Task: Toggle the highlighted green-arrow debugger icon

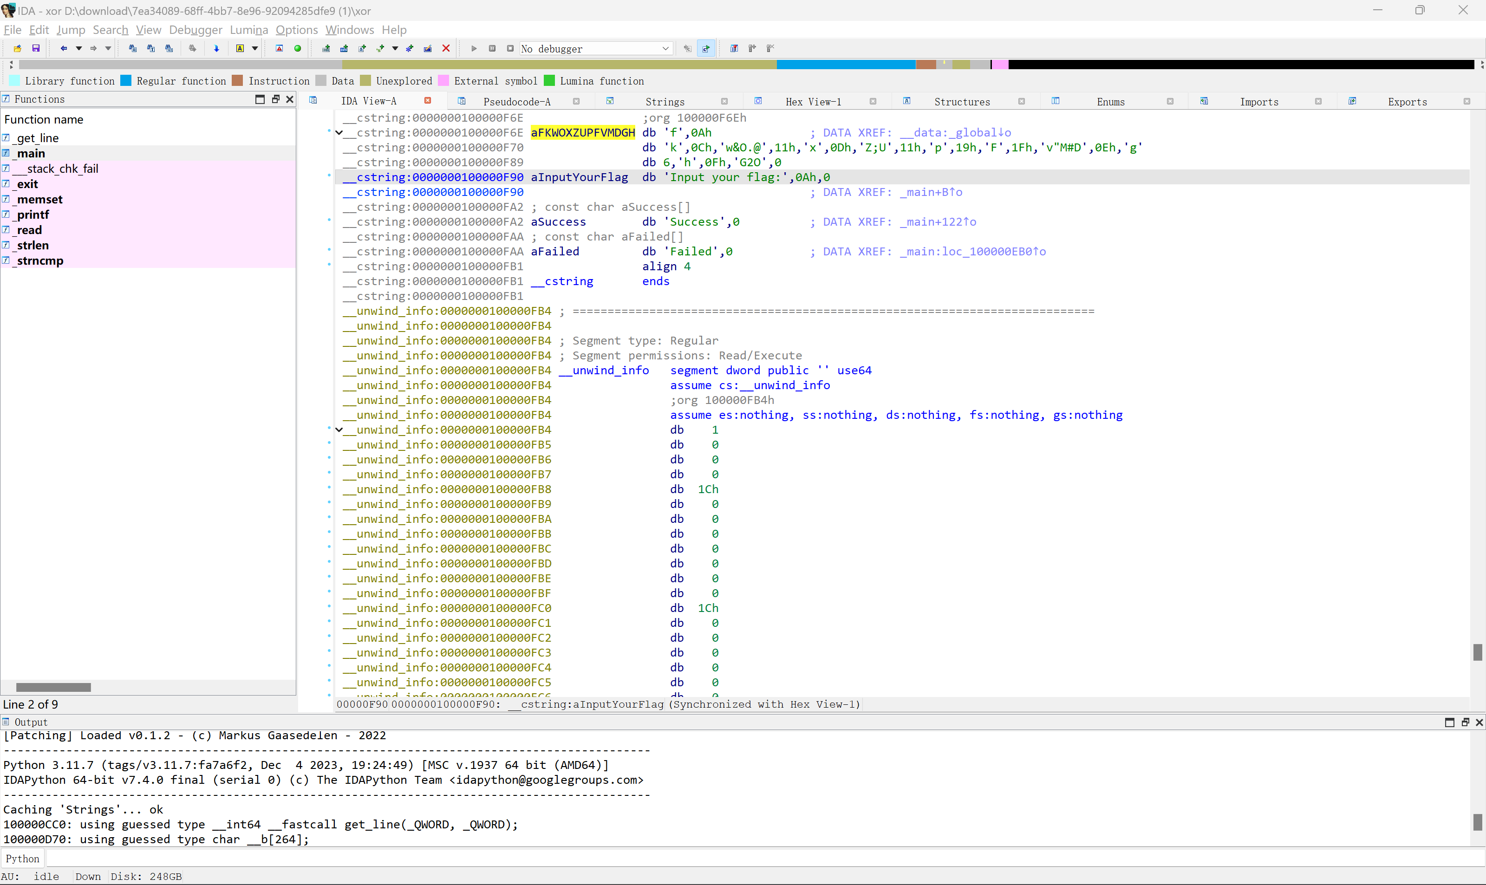Action: click(706, 48)
